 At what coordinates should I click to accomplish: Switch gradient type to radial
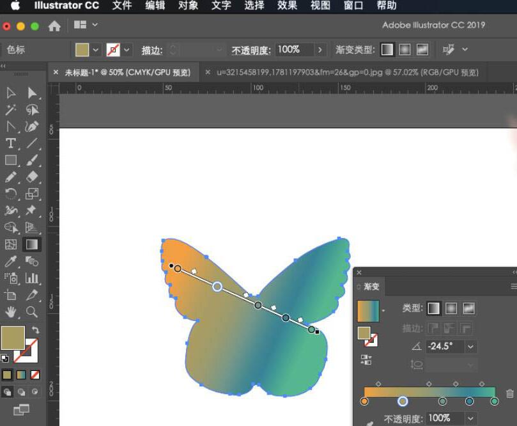(451, 308)
